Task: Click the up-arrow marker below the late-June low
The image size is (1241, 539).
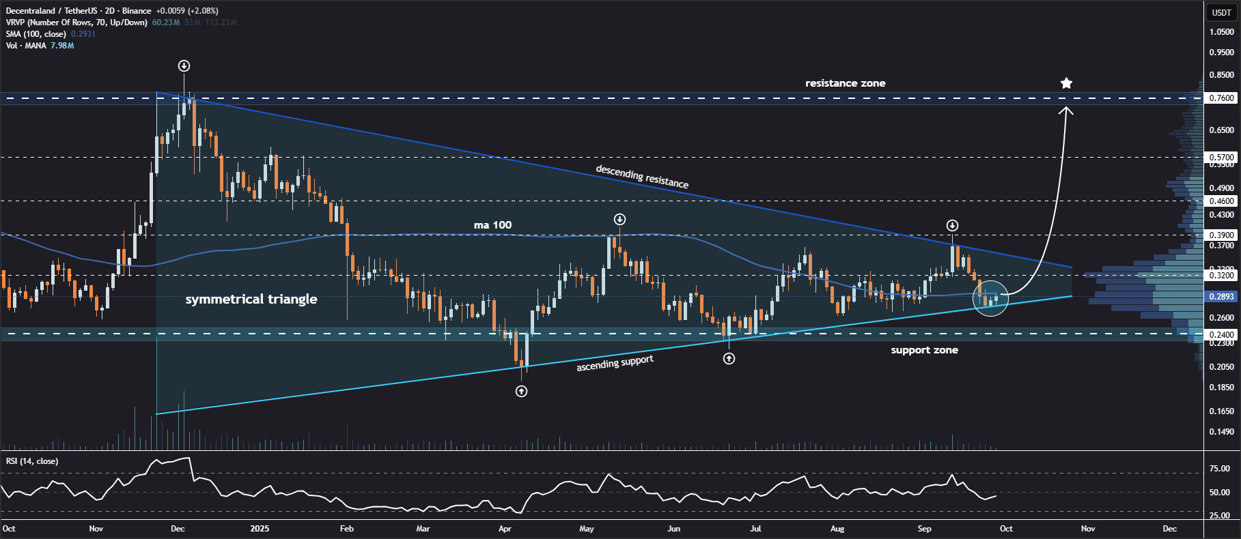Action: pyautogui.click(x=729, y=359)
